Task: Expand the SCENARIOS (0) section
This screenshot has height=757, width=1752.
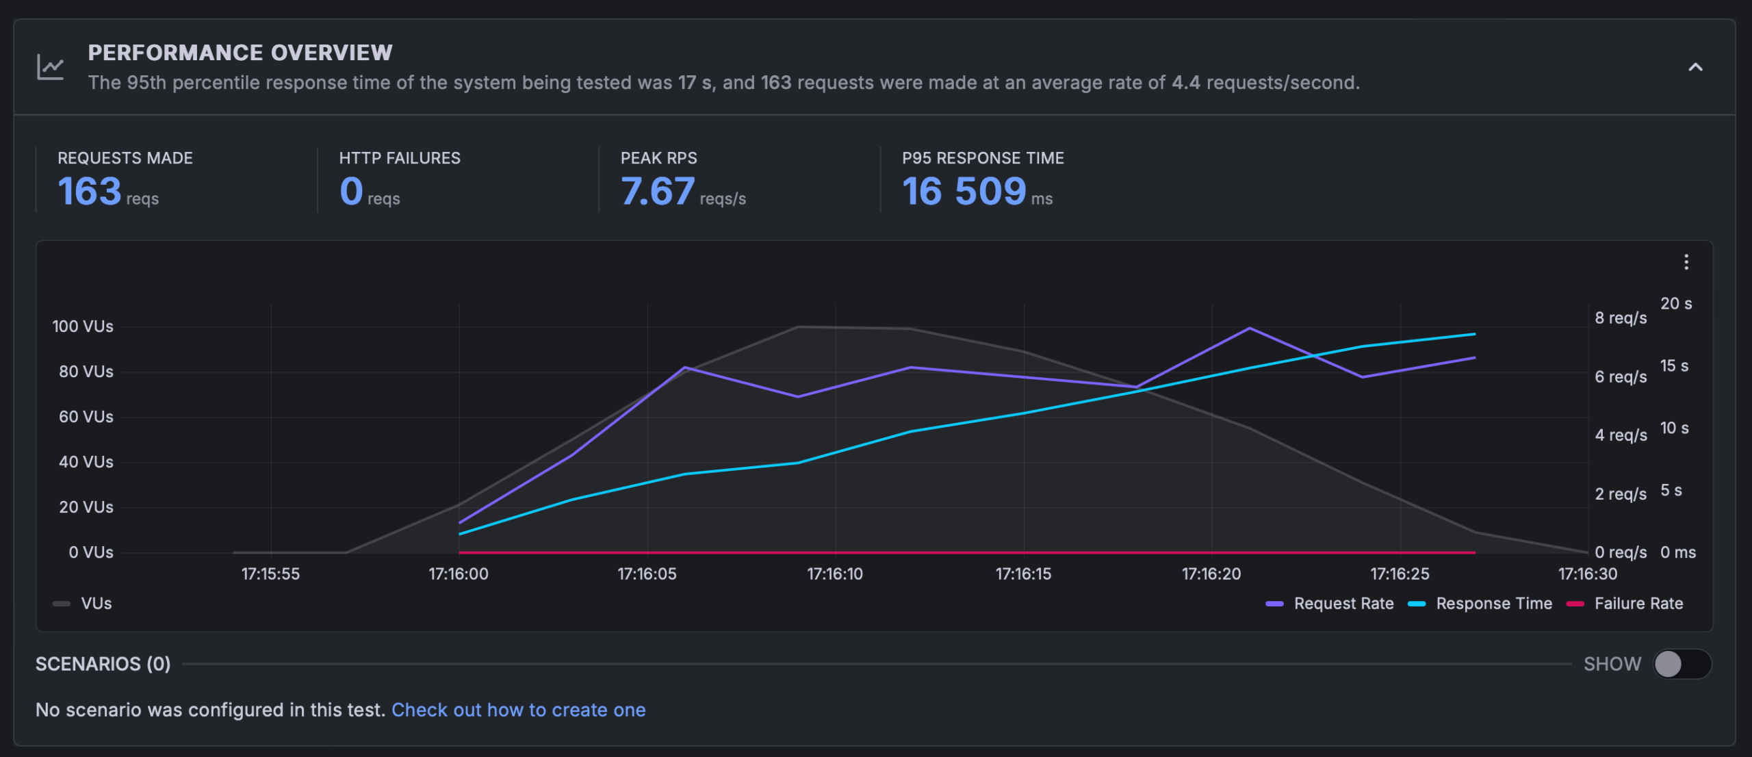Action: click(x=103, y=663)
